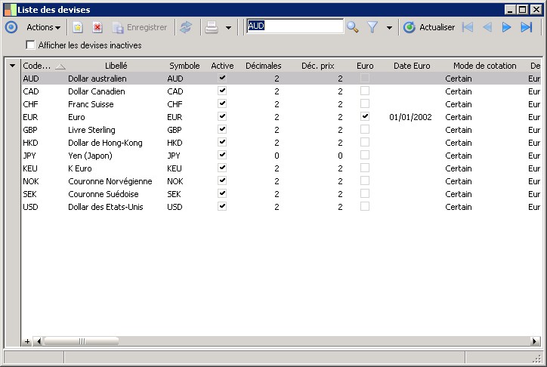Sort by the Code column header
The image size is (547, 367).
[44, 66]
